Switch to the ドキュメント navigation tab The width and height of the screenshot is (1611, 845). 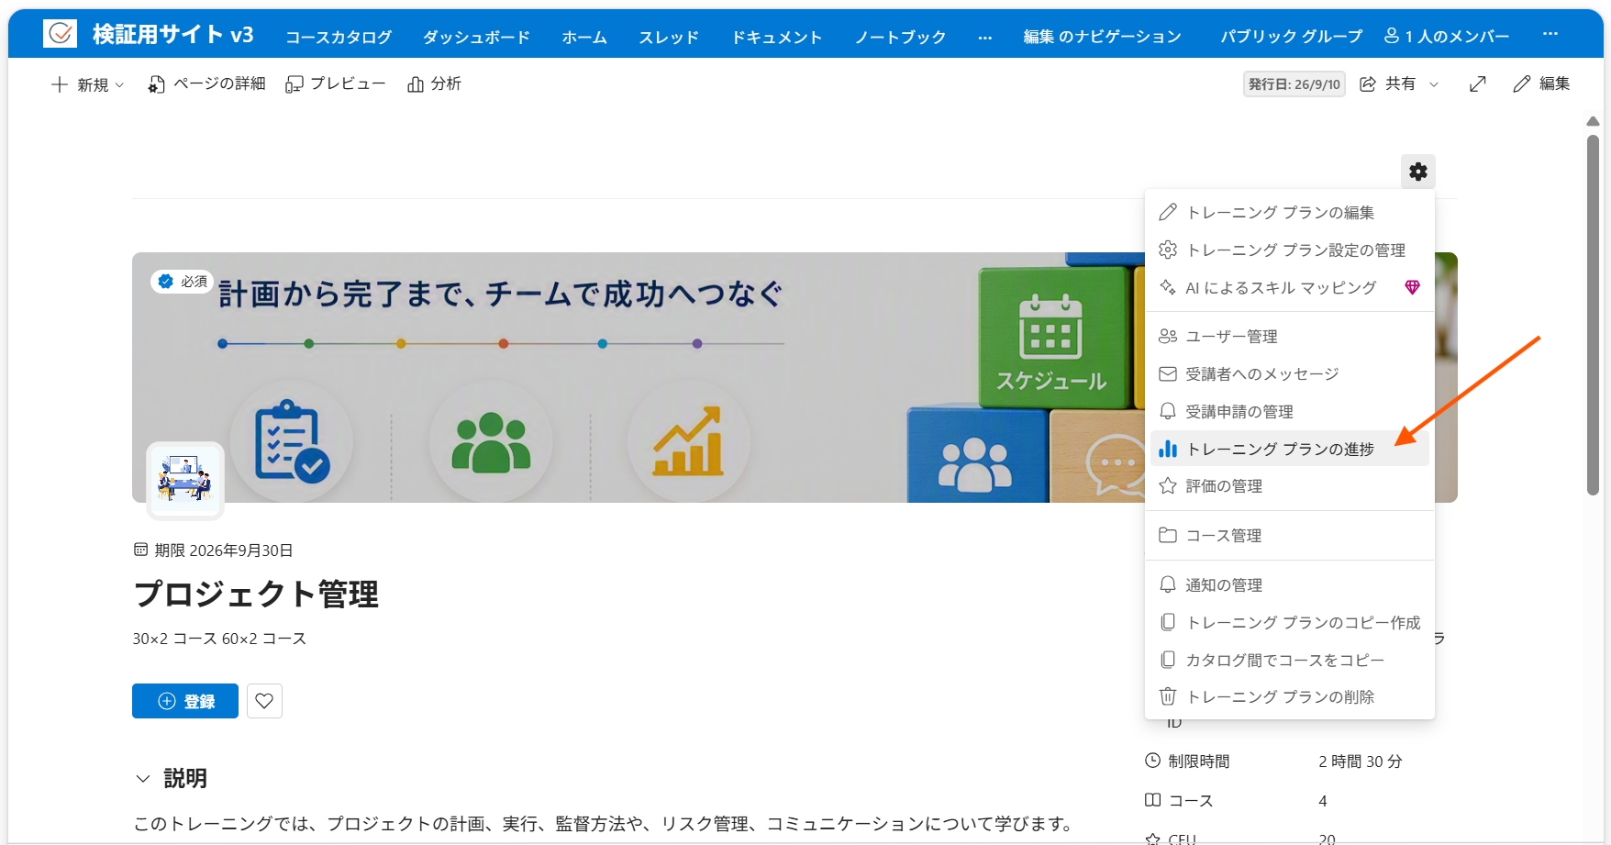click(x=777, y=38)
